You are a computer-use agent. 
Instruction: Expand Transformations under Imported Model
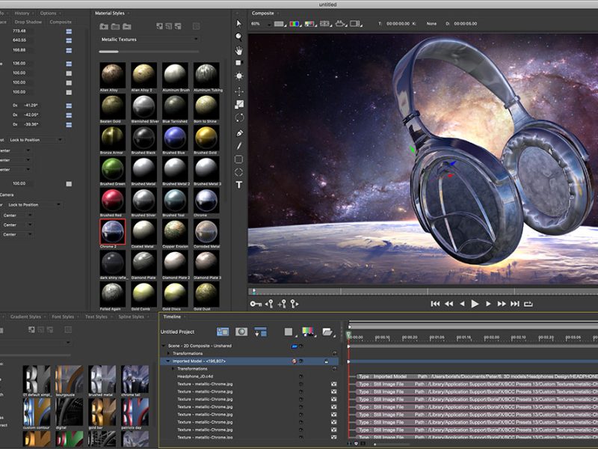(x=173, y=369)
